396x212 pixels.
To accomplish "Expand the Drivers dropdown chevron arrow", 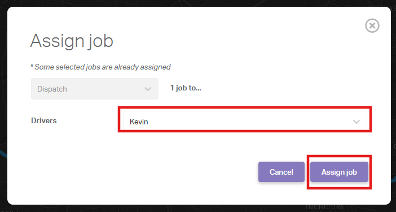I will pyautogui.click(x=357, y=122).
